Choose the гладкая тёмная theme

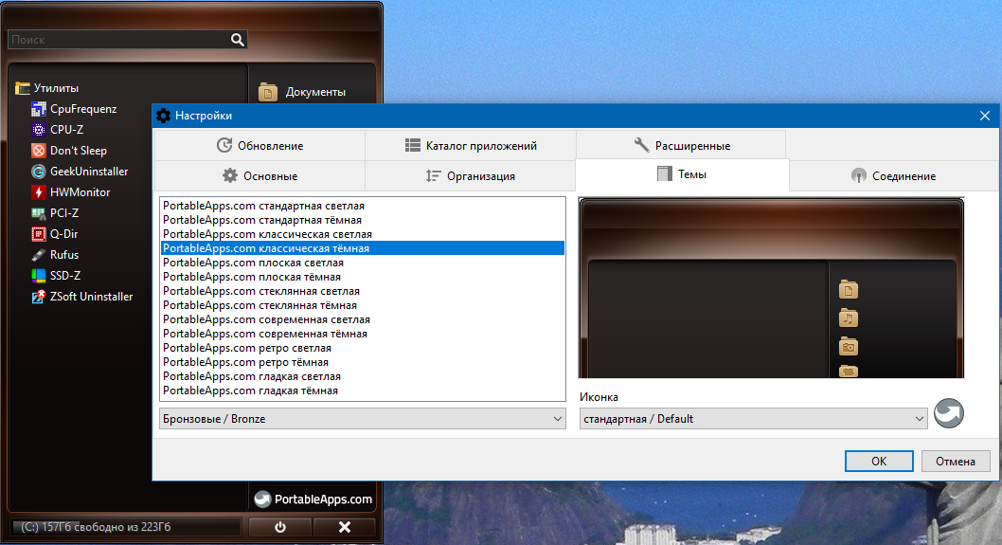tap(363, 391)
